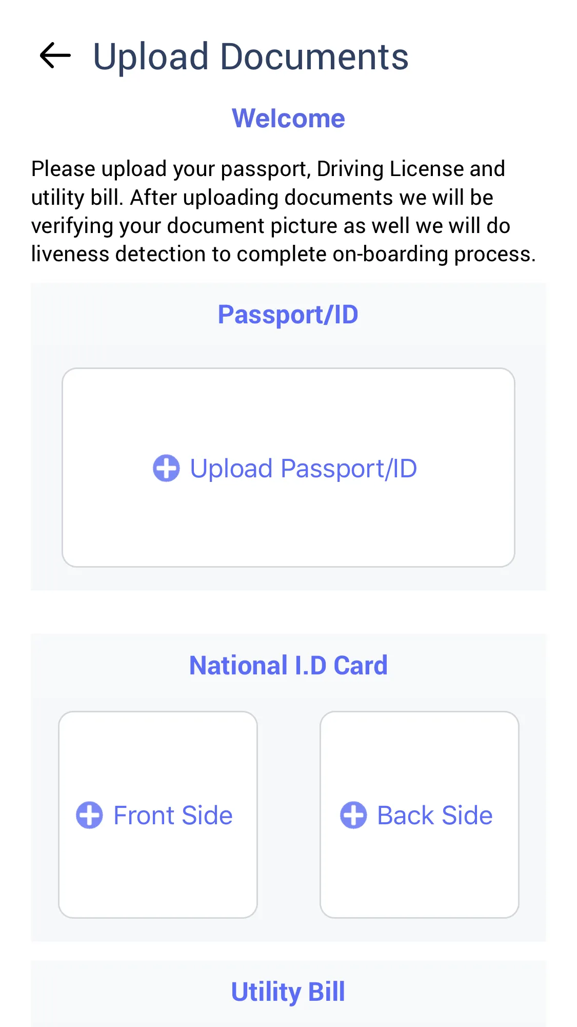Image resolution: width=577 pixels, height=1027 pixels.
Task: Click the Passport/ID upload box
Action: tap(288, 468)
